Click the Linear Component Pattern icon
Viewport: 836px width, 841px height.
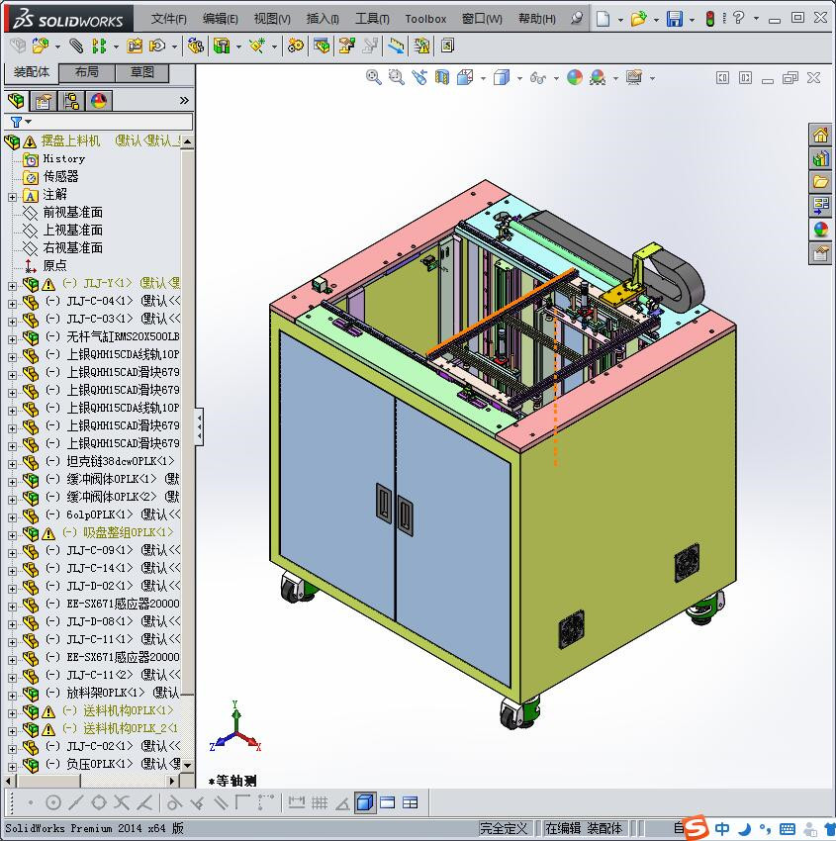tap(99, 47)
